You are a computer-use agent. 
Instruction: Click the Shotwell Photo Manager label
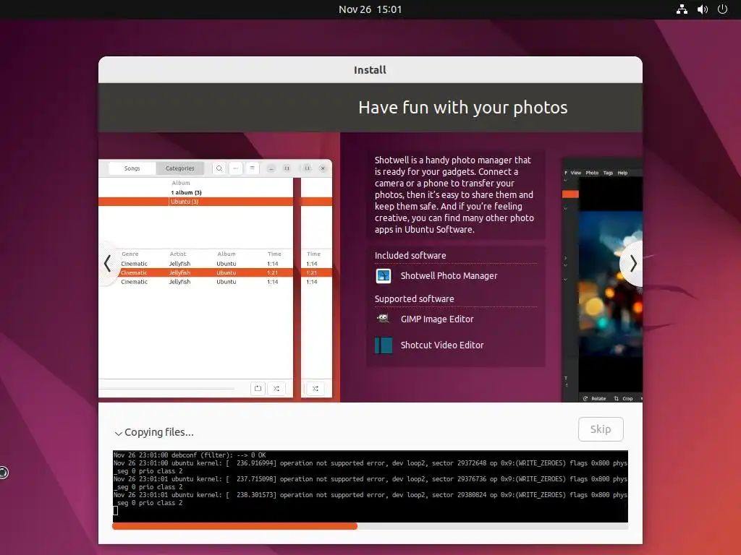[x=449, y=275]
